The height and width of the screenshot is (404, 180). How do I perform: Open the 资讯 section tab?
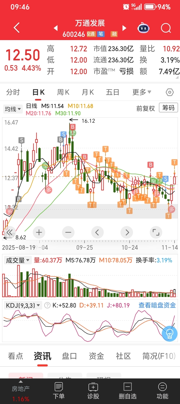42,356
